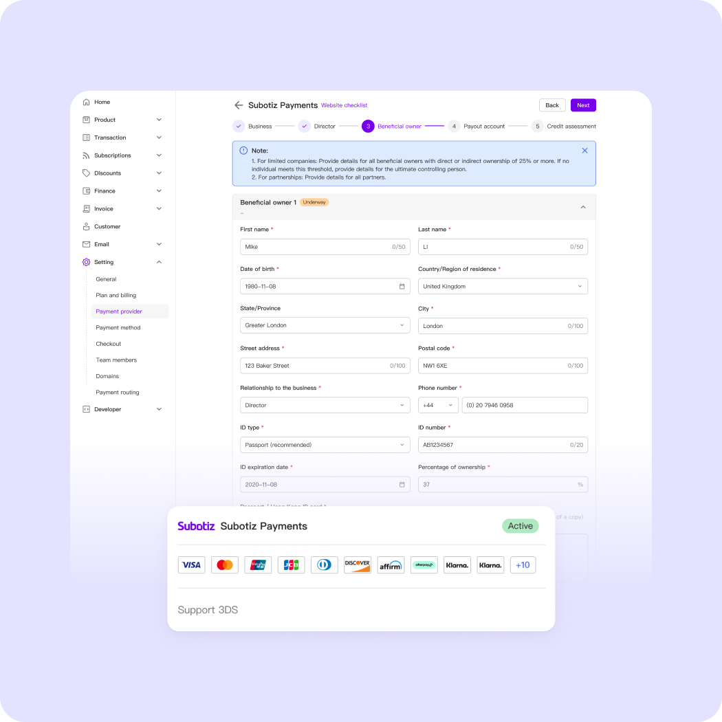The width and height of the screenshot is (722, 722).
Task: Open the Date of birth calendar picker
Action: [402, 286]
